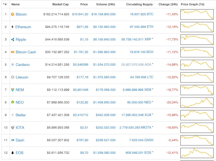Open the Ripple name link

point(21,40)
